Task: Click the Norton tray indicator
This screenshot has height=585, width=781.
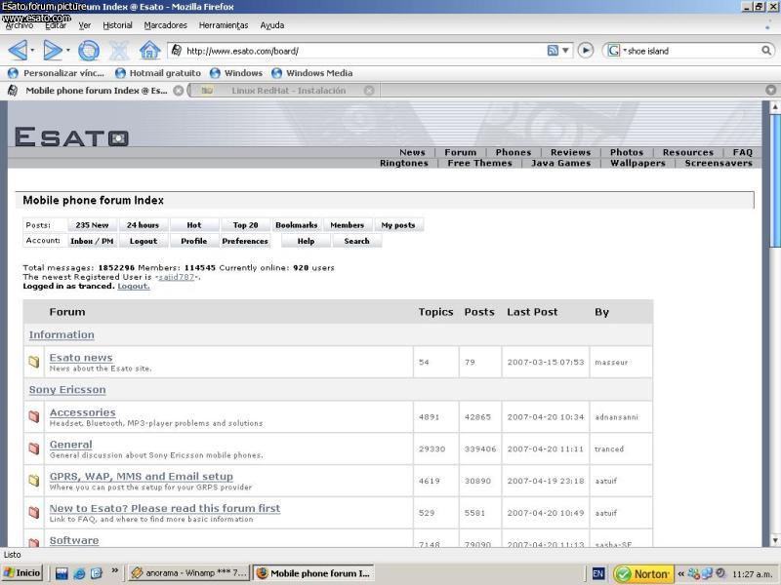Action: coord(643,573)
